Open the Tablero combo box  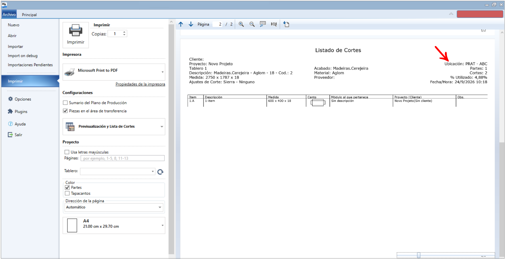coord(118,171)
